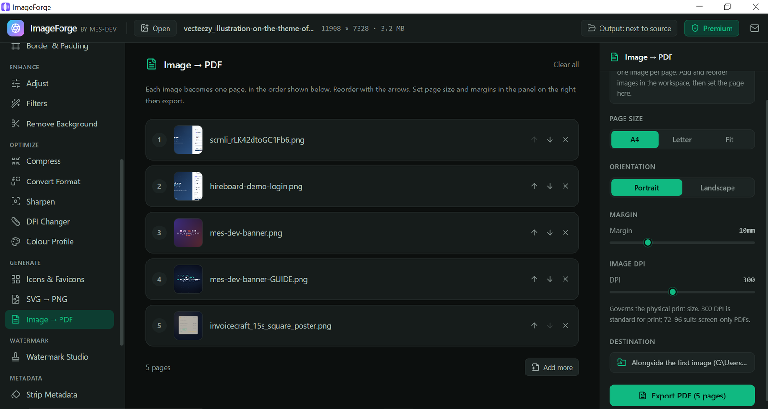Move mes-dev-banner.png up one page
Image resolution: width=768 pixels, height=409 pixels.
(534, 233)
